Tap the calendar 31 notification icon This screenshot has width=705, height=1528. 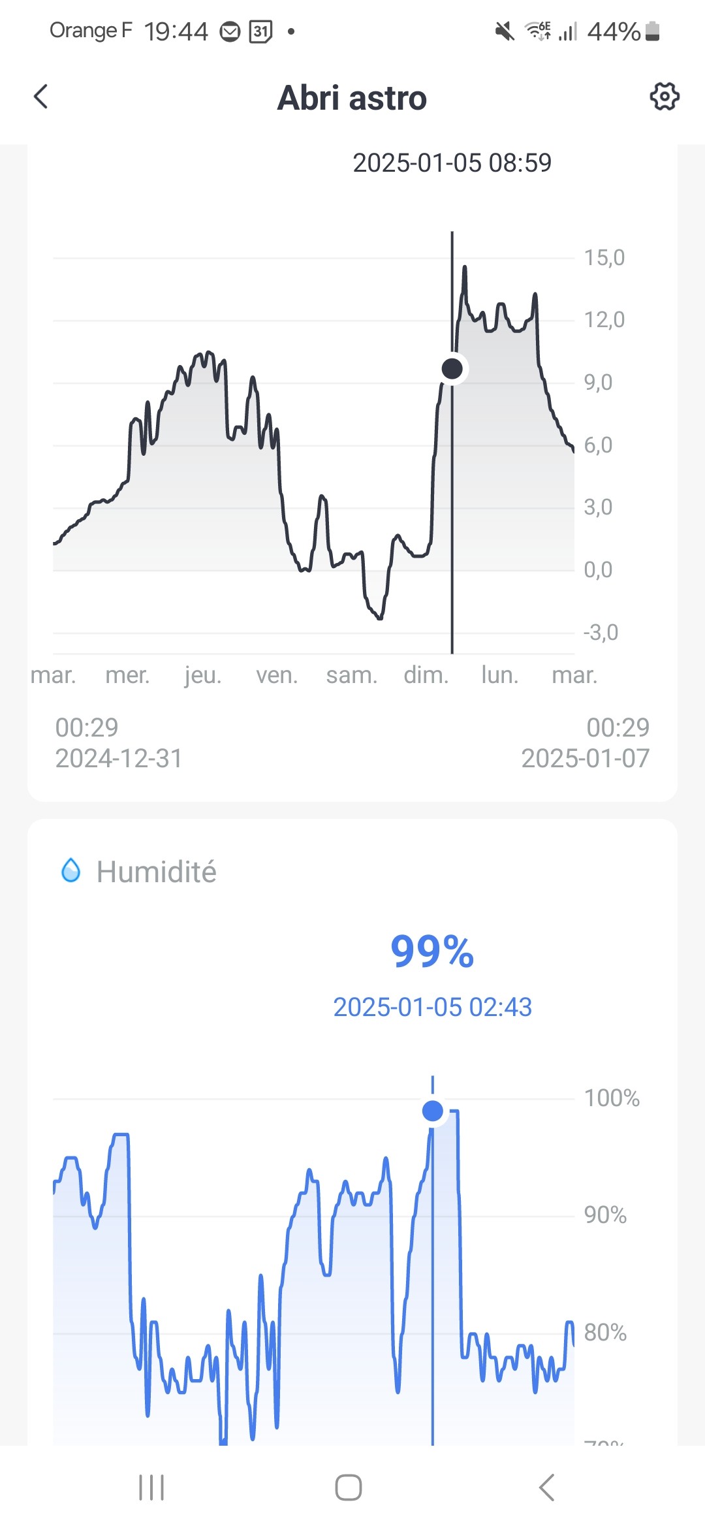(x=260, y=31)
